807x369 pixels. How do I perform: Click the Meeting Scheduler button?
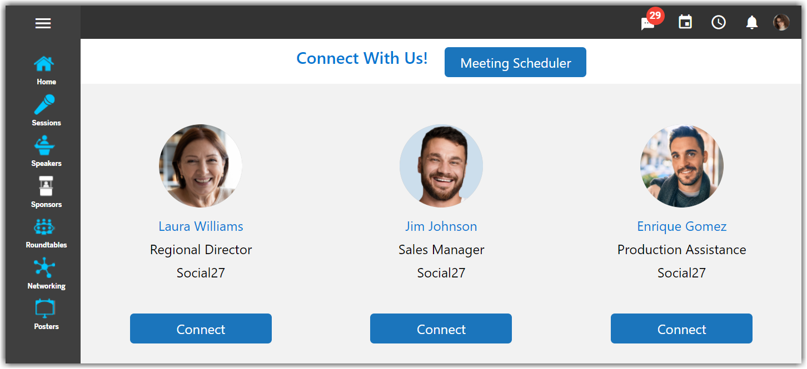(515, 63)
